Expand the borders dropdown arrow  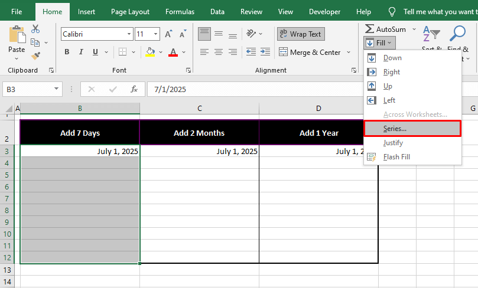(x=134, y=52)
